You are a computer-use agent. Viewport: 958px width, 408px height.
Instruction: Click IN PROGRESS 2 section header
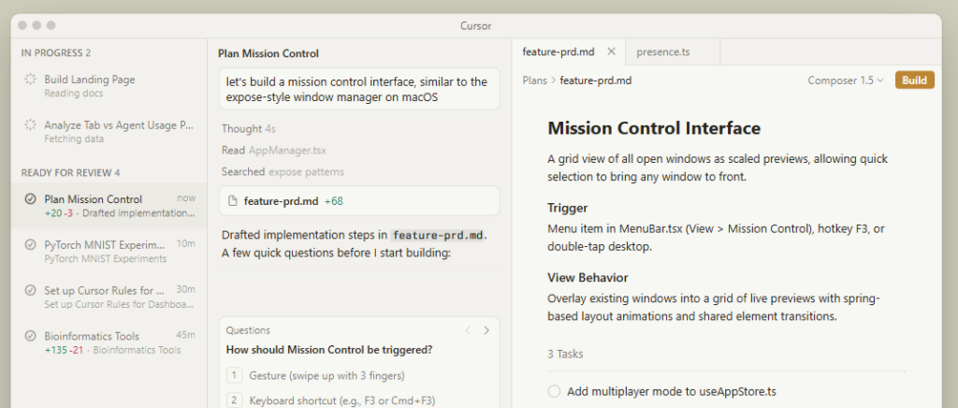55,53
